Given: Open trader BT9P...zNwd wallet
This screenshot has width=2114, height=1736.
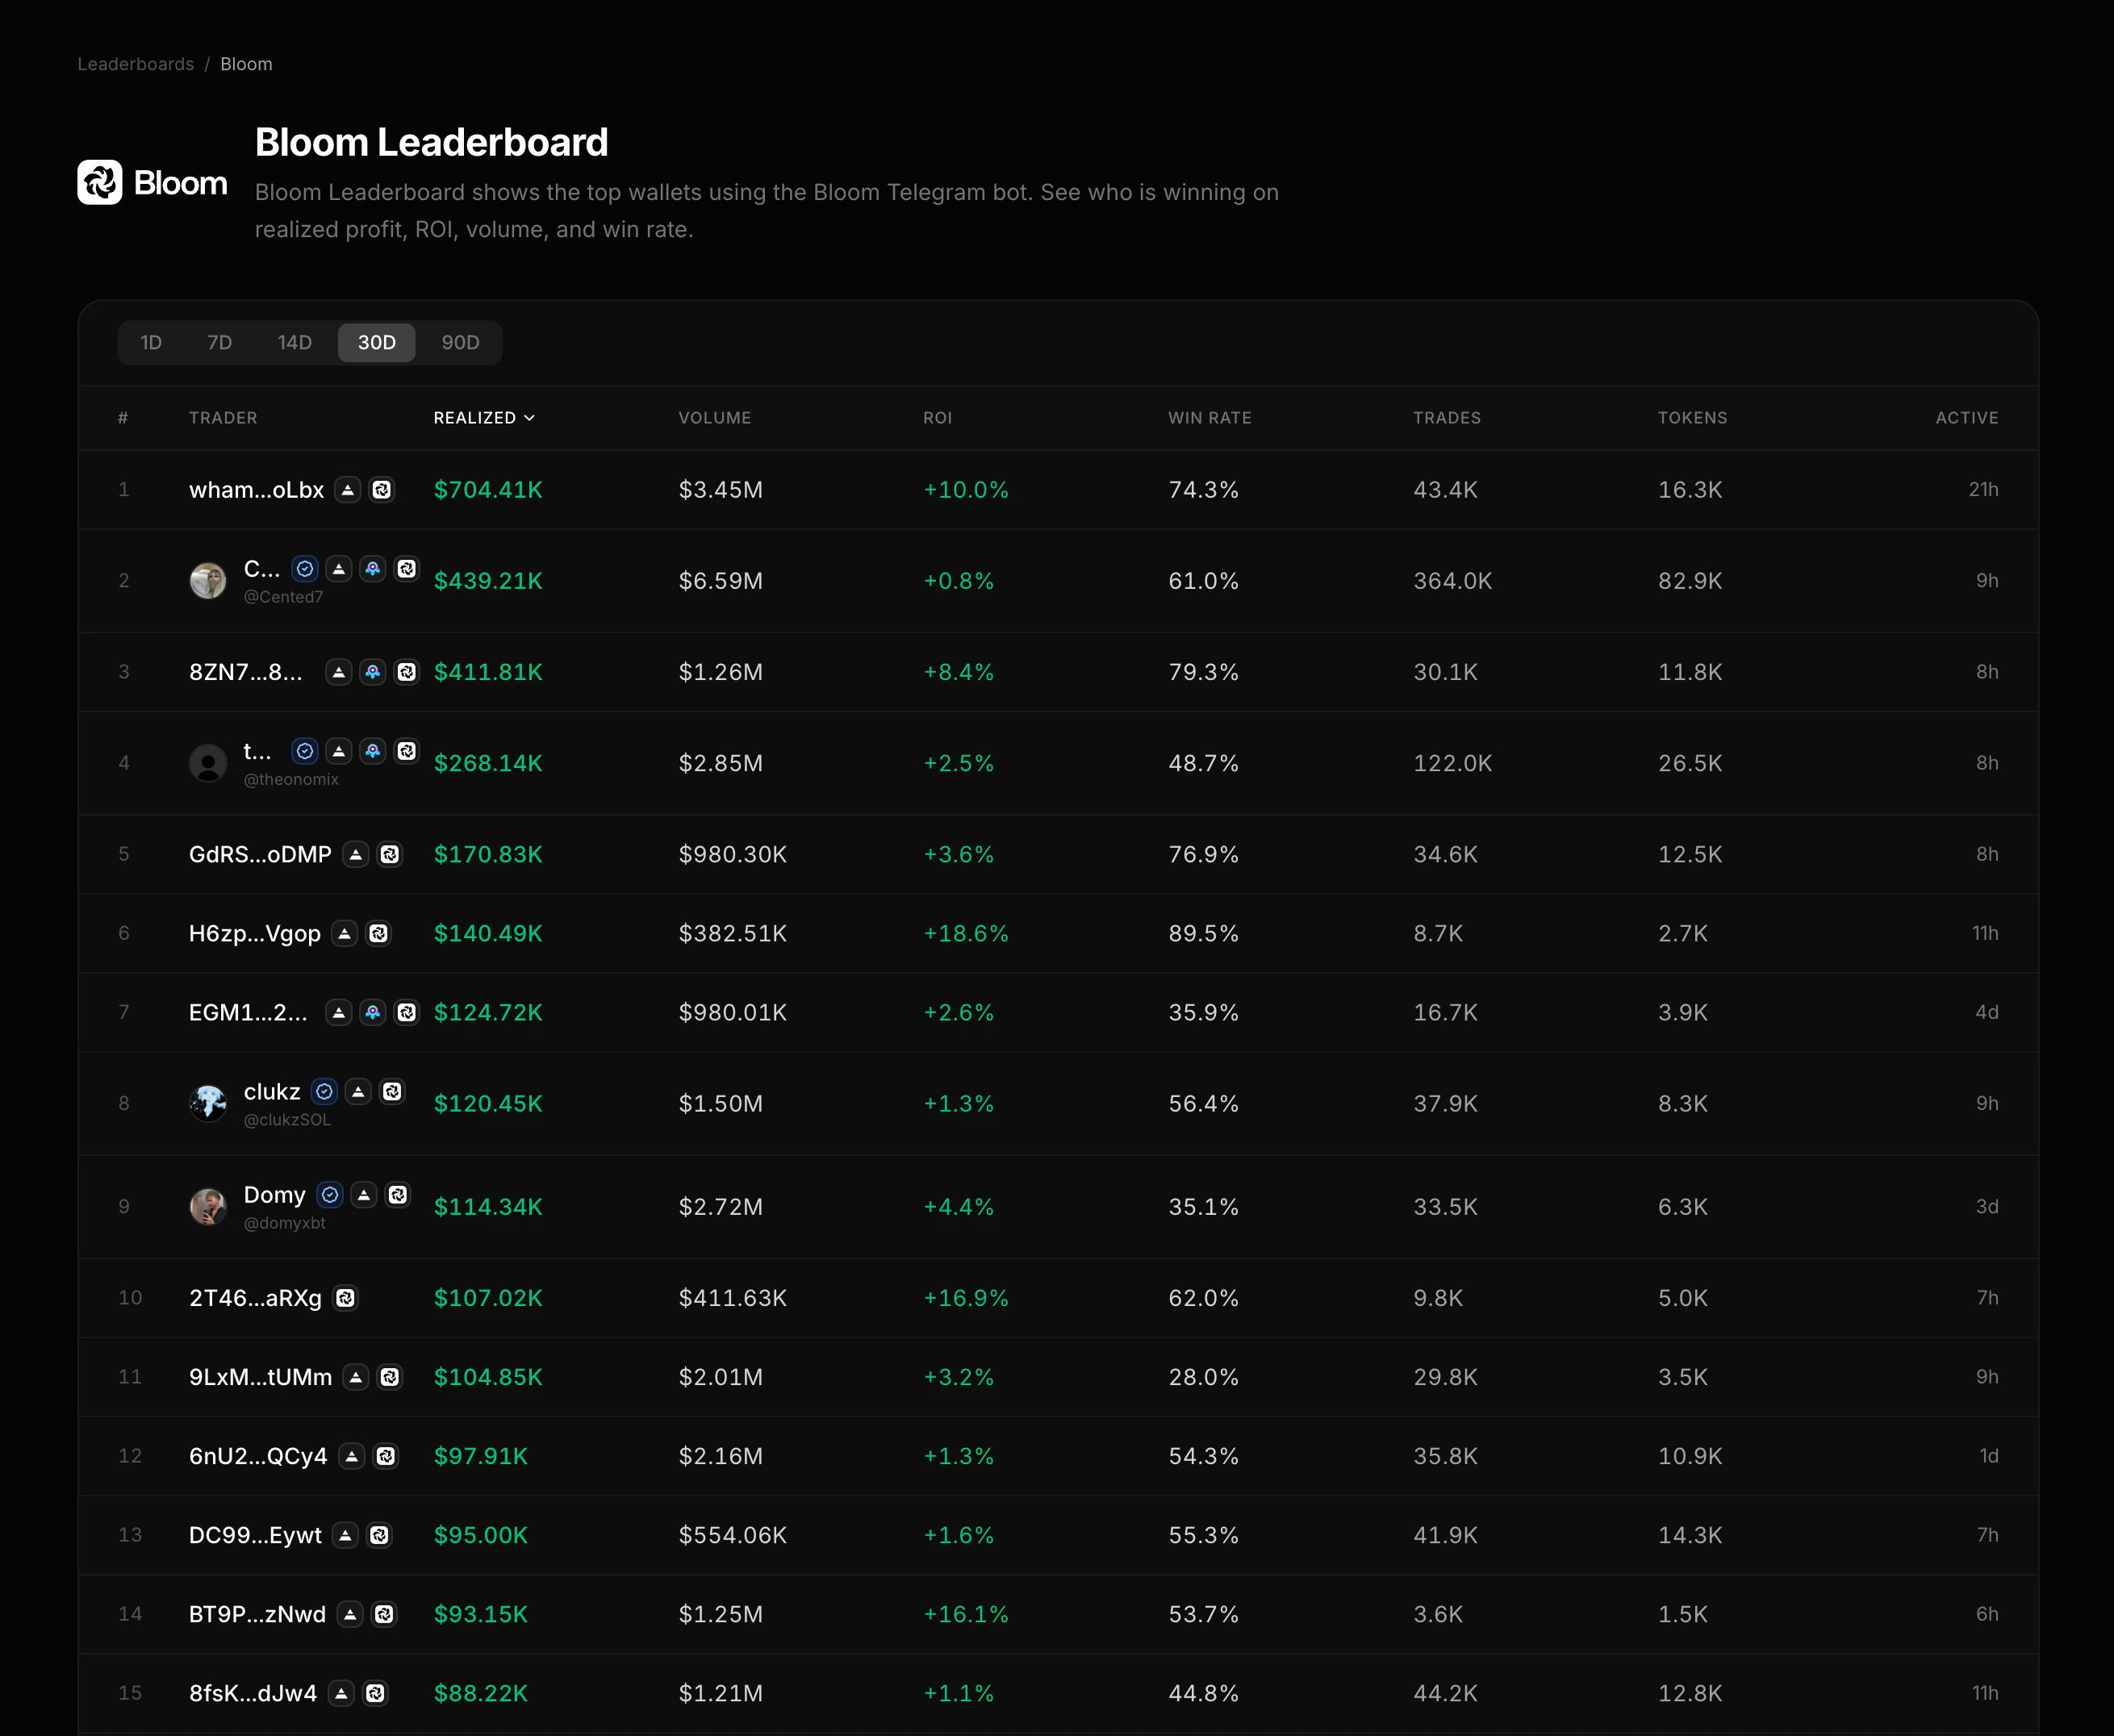Looking at the screenshot, I should [258, 1614].
